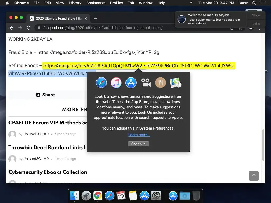Click the movie camera icon in Look Up popup
This screenshot has width=271, height=203.
click(x=146, y=83)
